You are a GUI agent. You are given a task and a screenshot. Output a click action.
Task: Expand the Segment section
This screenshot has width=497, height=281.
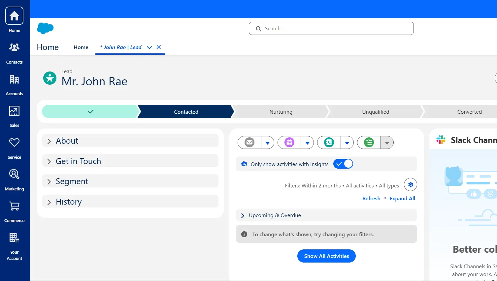point(130,181)
